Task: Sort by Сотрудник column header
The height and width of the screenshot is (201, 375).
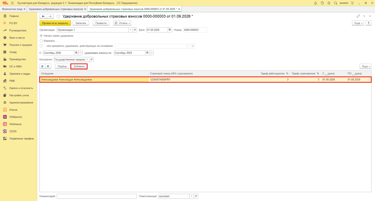Action: coord(94,74)
